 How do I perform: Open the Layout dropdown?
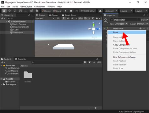pyautogui.click(x=141, y=11)
